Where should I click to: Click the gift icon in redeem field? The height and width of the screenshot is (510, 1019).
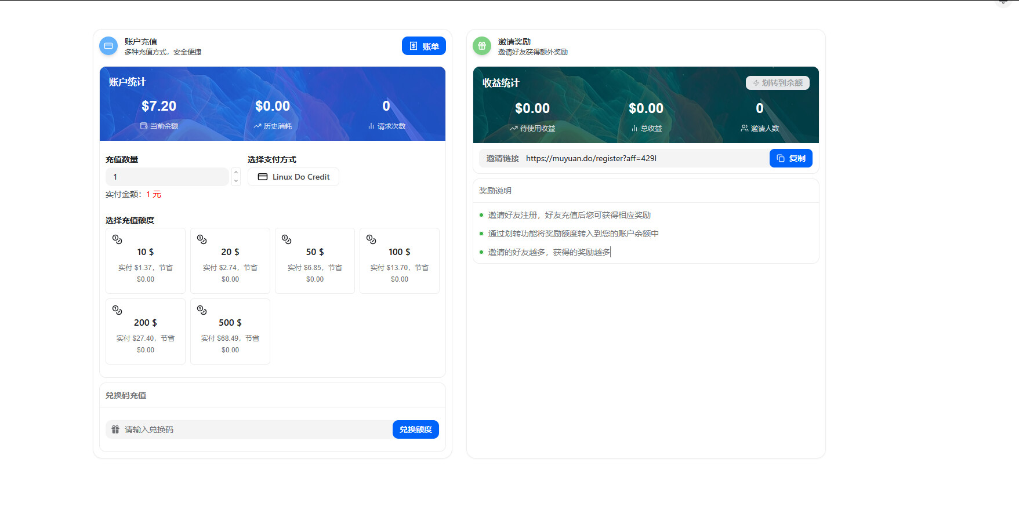pos(115,429)
